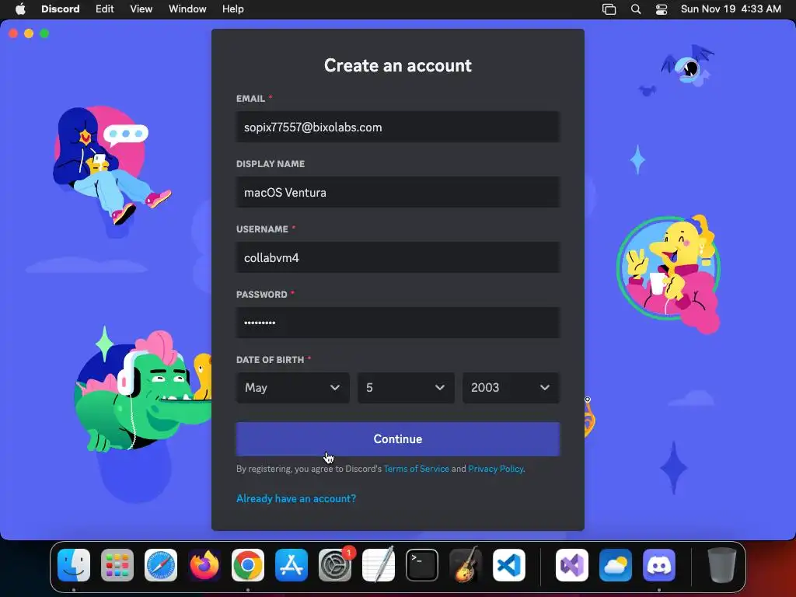796x597 pixels.
Task: Open the Weather app in dock
Action: 616,565
